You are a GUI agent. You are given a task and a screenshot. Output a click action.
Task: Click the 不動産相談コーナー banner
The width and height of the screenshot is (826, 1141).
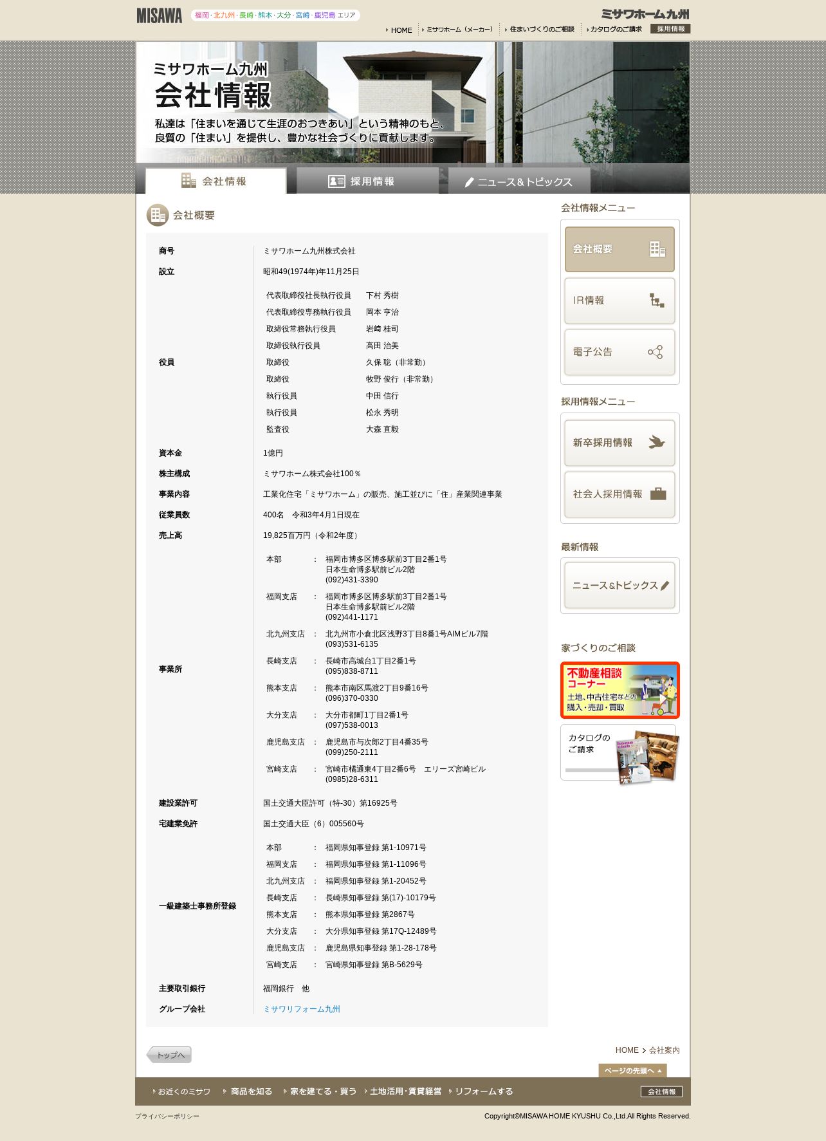click(x=619, y=690)
